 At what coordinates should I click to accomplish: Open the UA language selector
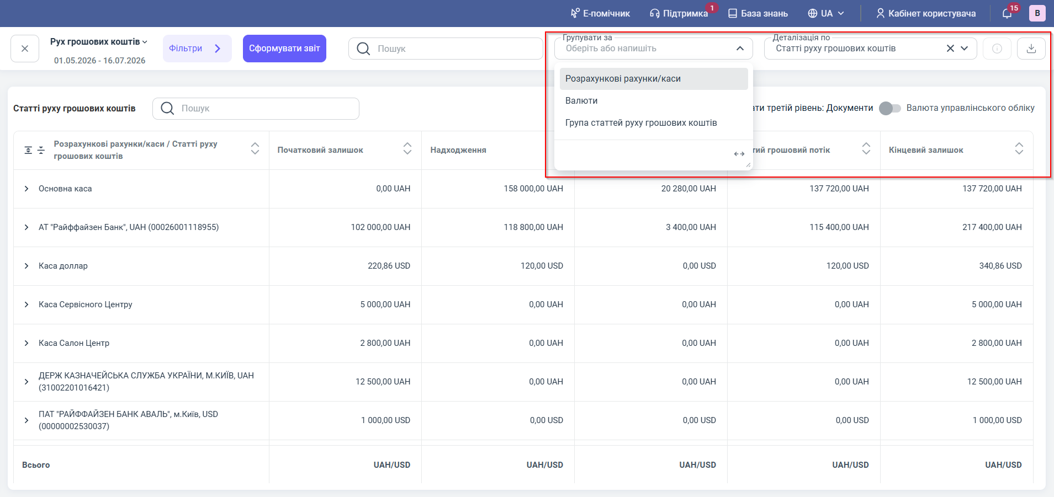coord(826,13)
